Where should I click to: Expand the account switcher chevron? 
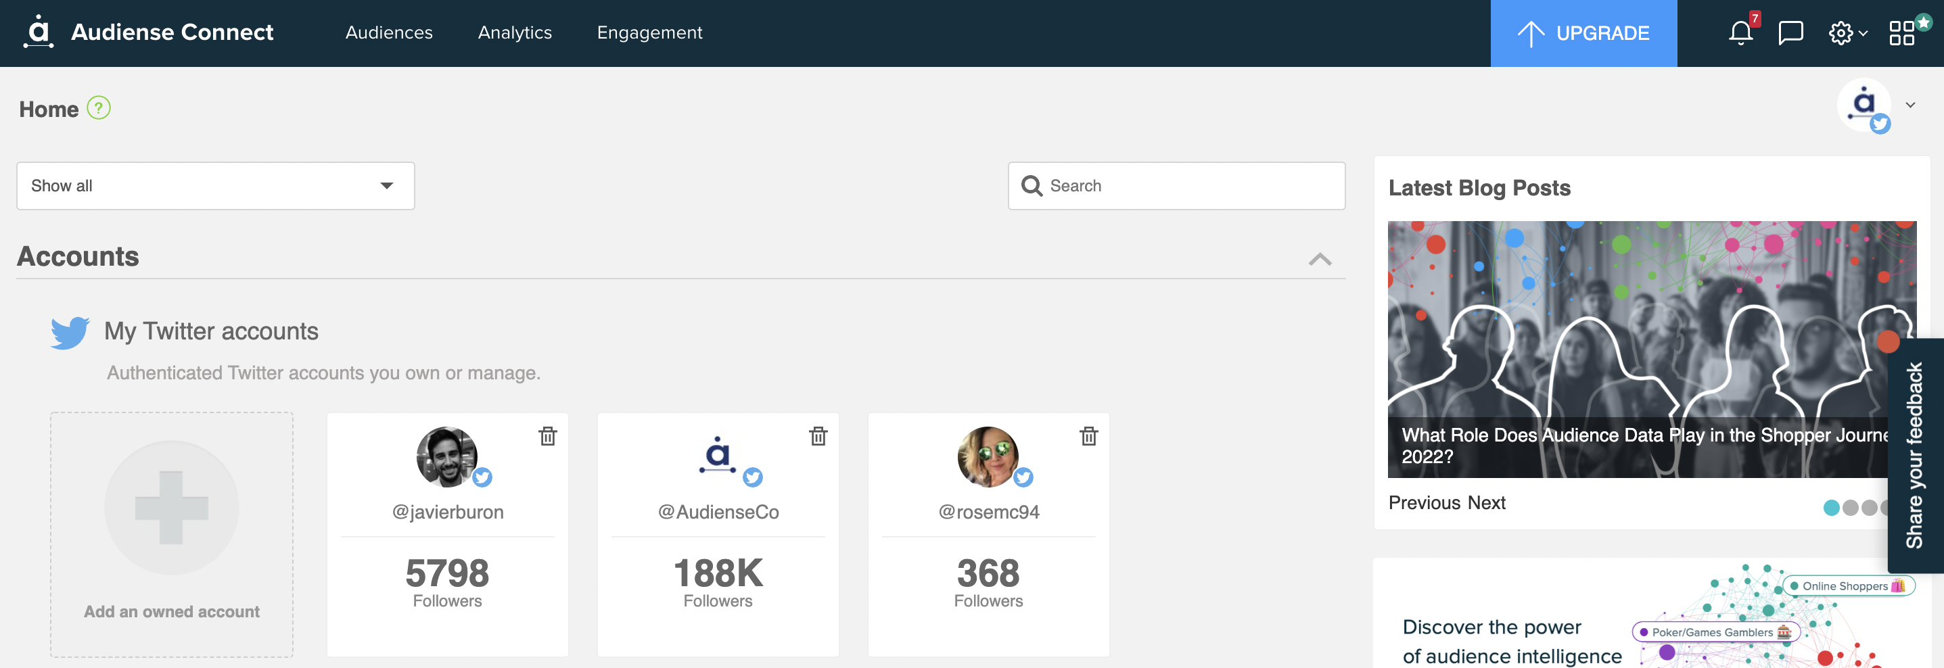coord(1910,105)
